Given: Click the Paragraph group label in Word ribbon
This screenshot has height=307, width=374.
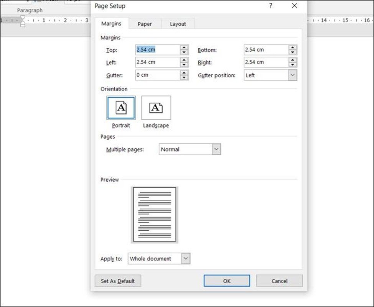Looking at the screenshot, I should pos(30,10).
